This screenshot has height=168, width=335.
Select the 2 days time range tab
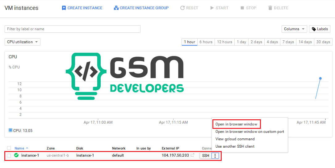click(256, 42)
